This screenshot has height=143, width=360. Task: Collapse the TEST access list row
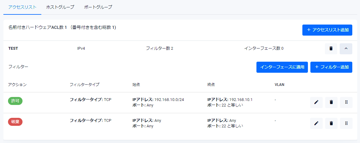coord(346,48)
